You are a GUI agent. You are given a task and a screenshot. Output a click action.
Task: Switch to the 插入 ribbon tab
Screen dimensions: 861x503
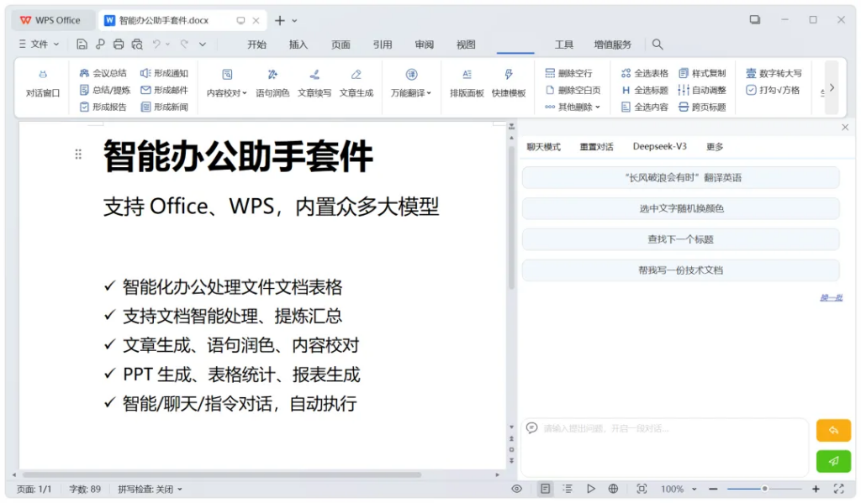tap(298, 45)
